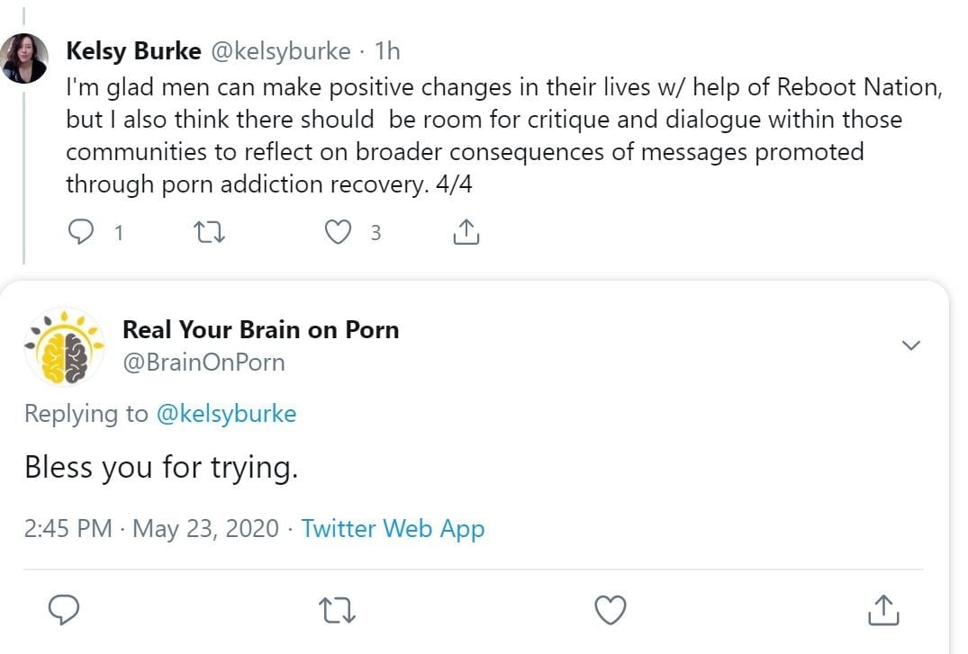Viewport: 968px width, 654px height.
Task: Click the Twitter Web App source link
Action: tap(393, 528)
